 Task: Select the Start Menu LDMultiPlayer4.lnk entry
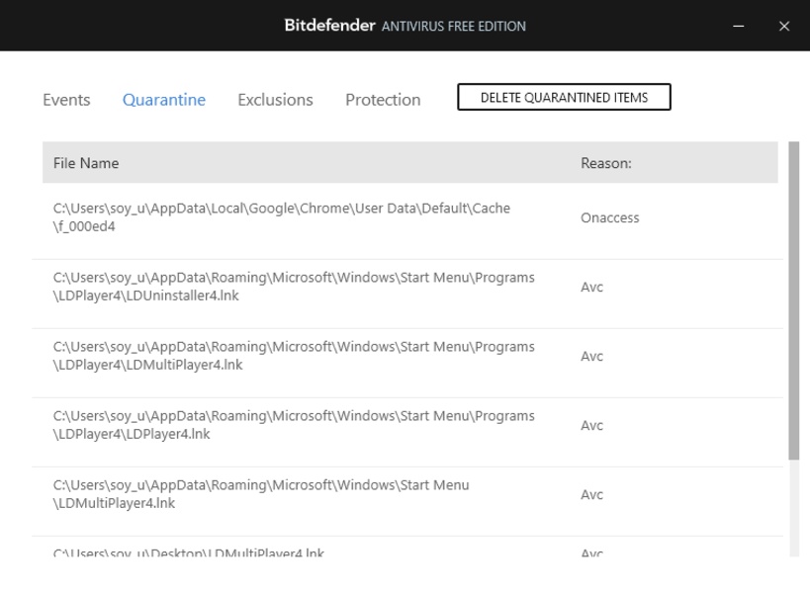pos(261,494)
